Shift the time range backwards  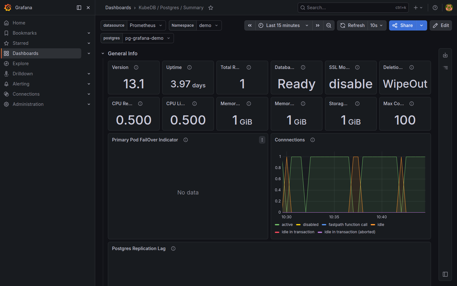coord(250,25)
